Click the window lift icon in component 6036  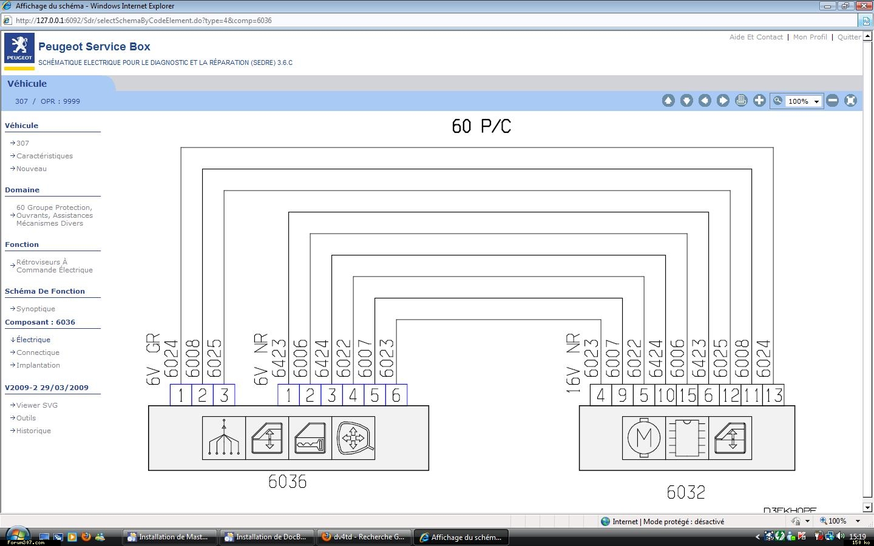(267, 438)
